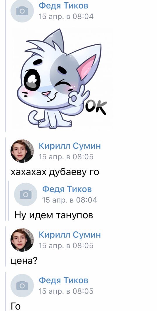
Task: Tap timestamp 15 апр. в 08:05 under the first Кирилл Сумин
Action: click(x=66, y=157)
